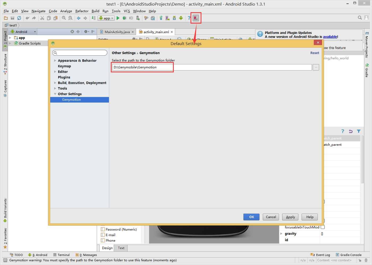Switch to the Text editor tab
372x265 pixels.
click(121, 248)
